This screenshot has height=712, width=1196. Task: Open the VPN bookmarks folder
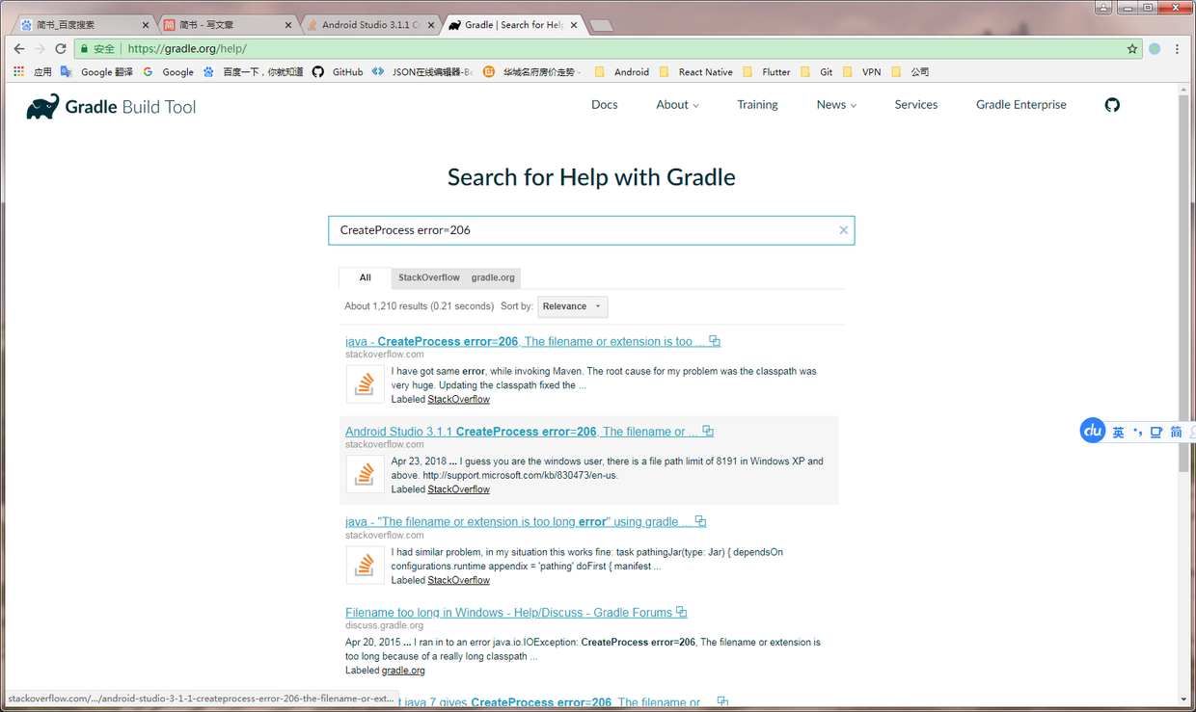click(x=861, y=72)
